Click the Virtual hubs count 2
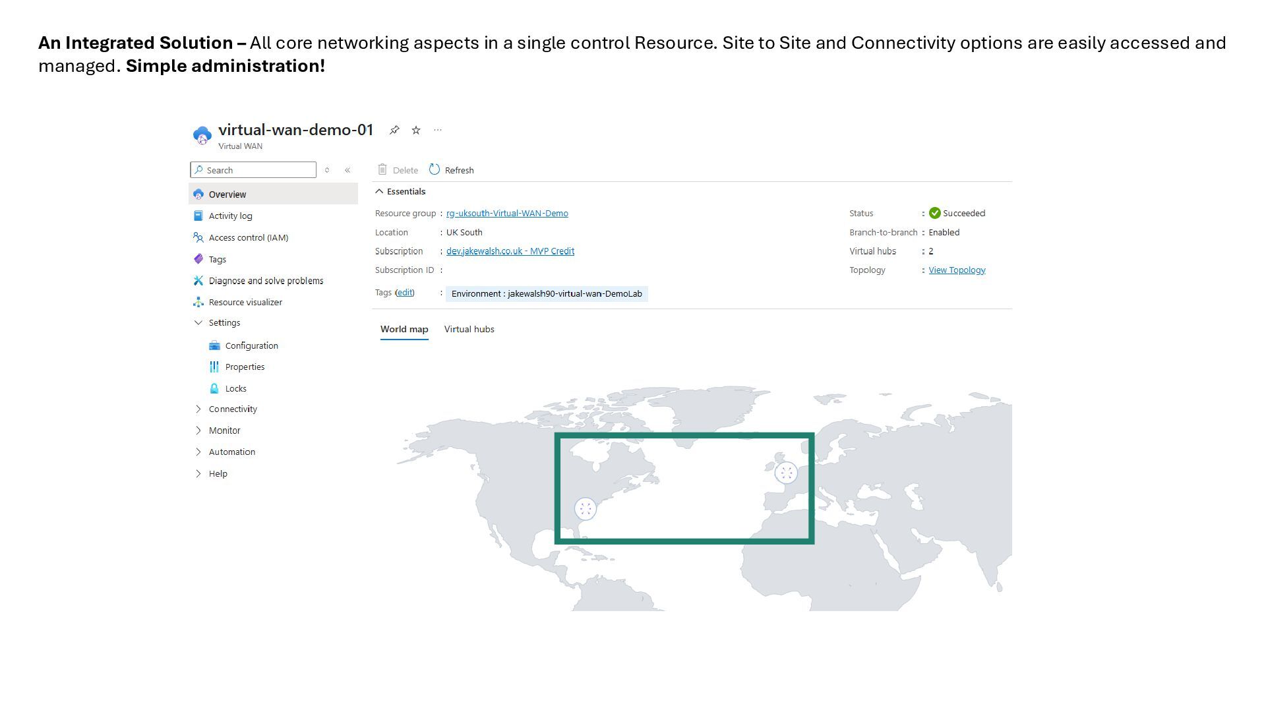The width and height of the screenshot is (1266, 712). 931,251
